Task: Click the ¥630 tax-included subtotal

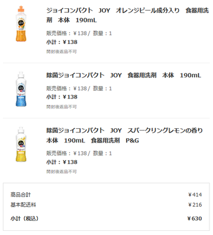Action: pyautogui.click(x=195, y=218)
